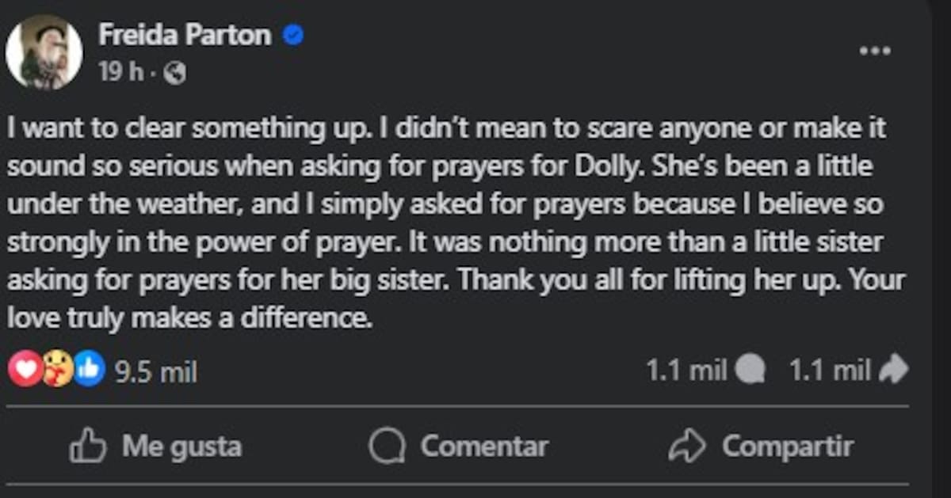The image size is (951, 498).
Task: Click the red heart reaction icon
Action: [25, 370]
